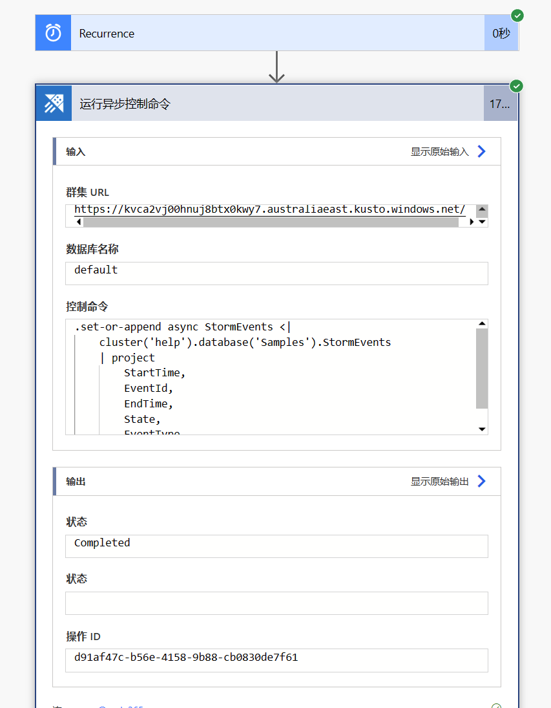
Task: Click the down arrow of the control command scrollbar
Action: (x=482, y=429)
